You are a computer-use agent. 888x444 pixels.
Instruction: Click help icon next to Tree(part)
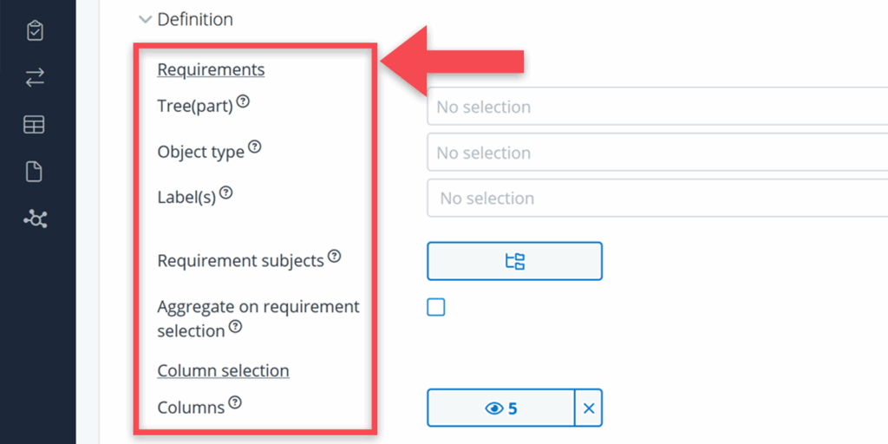tap(243, 101)
